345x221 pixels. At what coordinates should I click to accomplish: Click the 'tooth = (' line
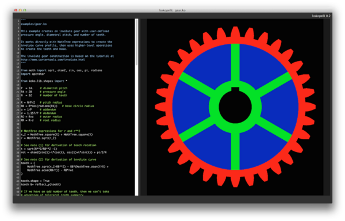pos(28,163)
